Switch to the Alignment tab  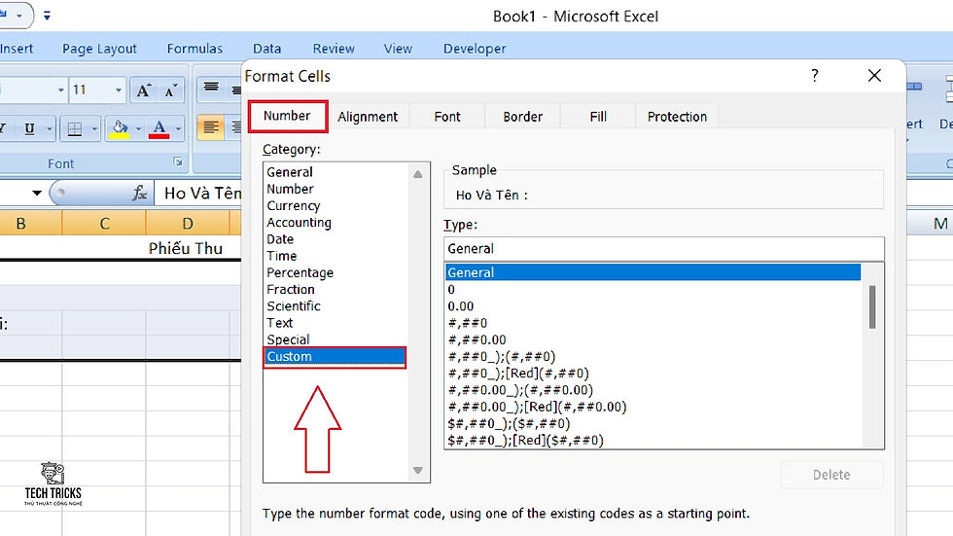pos(368,117)
